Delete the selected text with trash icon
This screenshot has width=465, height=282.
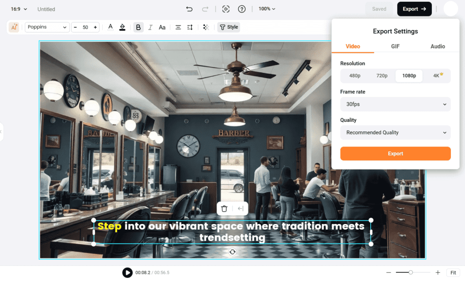(x=224, y=209)
